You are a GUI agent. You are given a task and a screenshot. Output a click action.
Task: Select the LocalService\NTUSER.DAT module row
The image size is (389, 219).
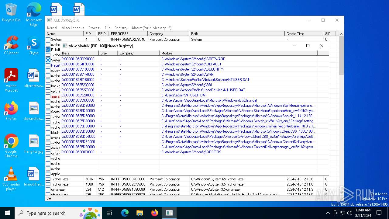[194, 90]
